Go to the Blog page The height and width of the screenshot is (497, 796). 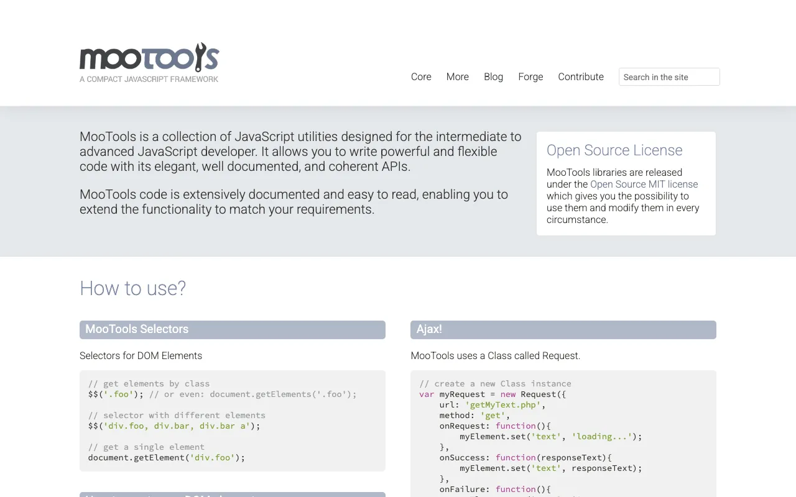[494, 76]
